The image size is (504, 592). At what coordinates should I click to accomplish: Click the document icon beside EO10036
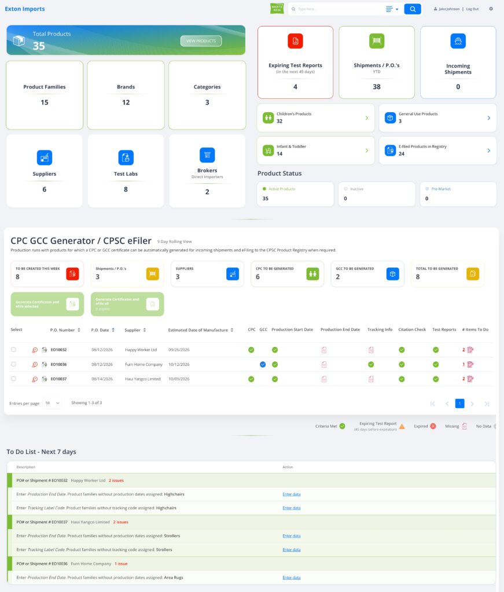(x=44, y=364)
